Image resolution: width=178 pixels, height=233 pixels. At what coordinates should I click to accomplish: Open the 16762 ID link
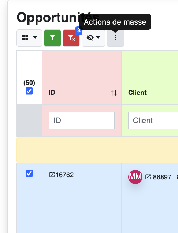tap(64, 175)
